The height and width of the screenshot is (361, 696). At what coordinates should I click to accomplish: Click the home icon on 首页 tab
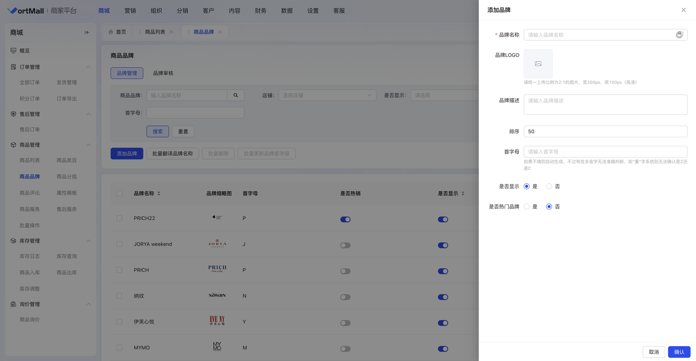111,32
